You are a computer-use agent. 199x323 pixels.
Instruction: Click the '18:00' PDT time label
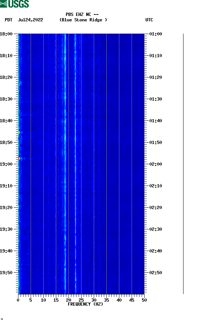[6, 34]
